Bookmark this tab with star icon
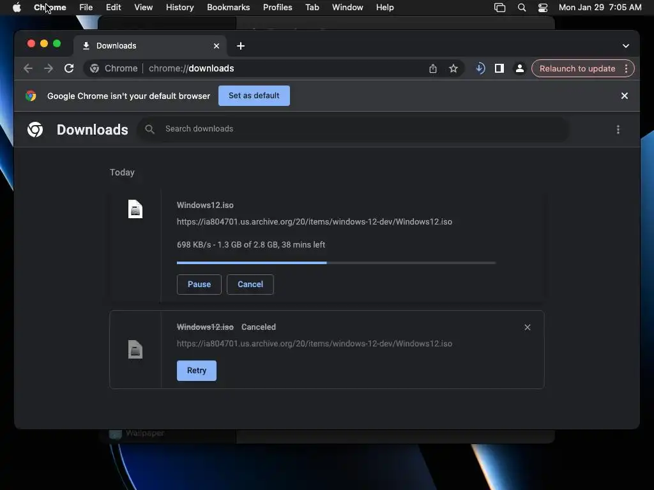654x490 pixels. pyautogui.click(x=453, y=68)
